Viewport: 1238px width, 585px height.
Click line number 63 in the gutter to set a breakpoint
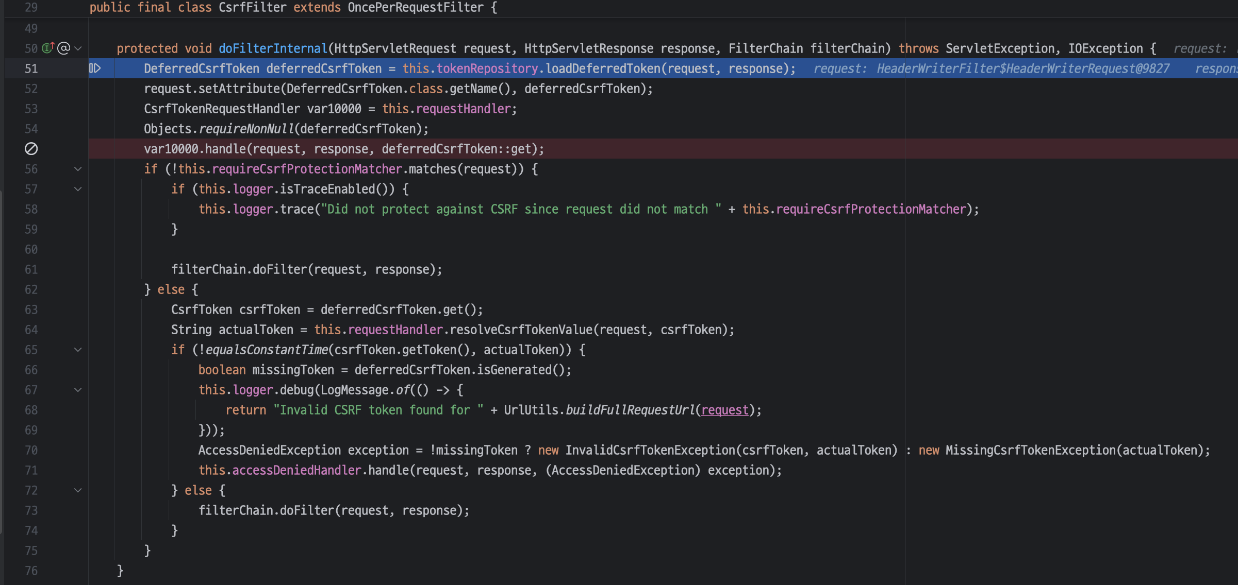31,309
